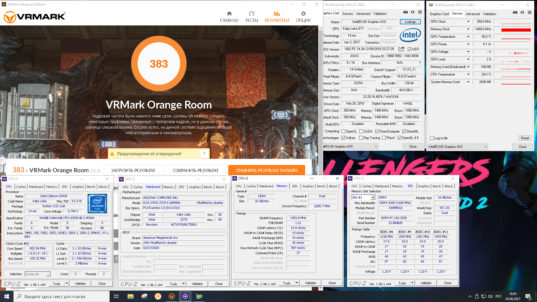Expand System Memory Used sensor dropdown
Screen dimensions: 537x302
click(468, 82)
